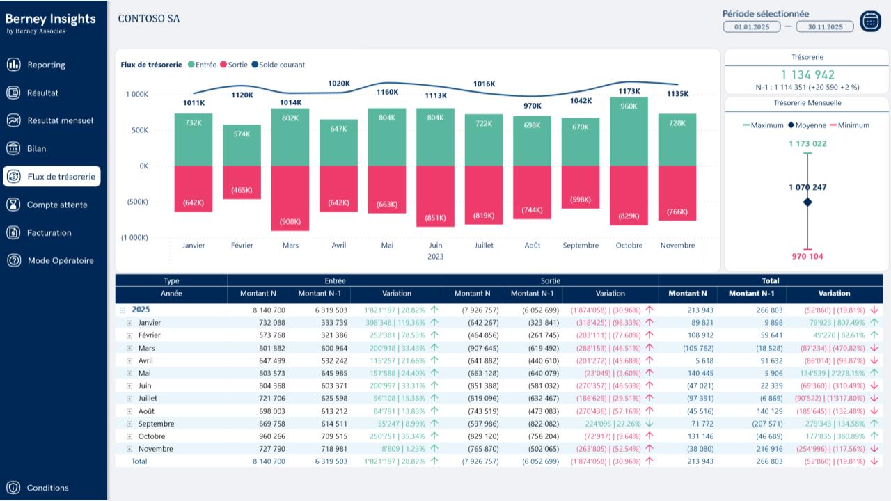Click the Minimum legend marker
Viewport: 891px width, 501px height.
coord(833,125)
